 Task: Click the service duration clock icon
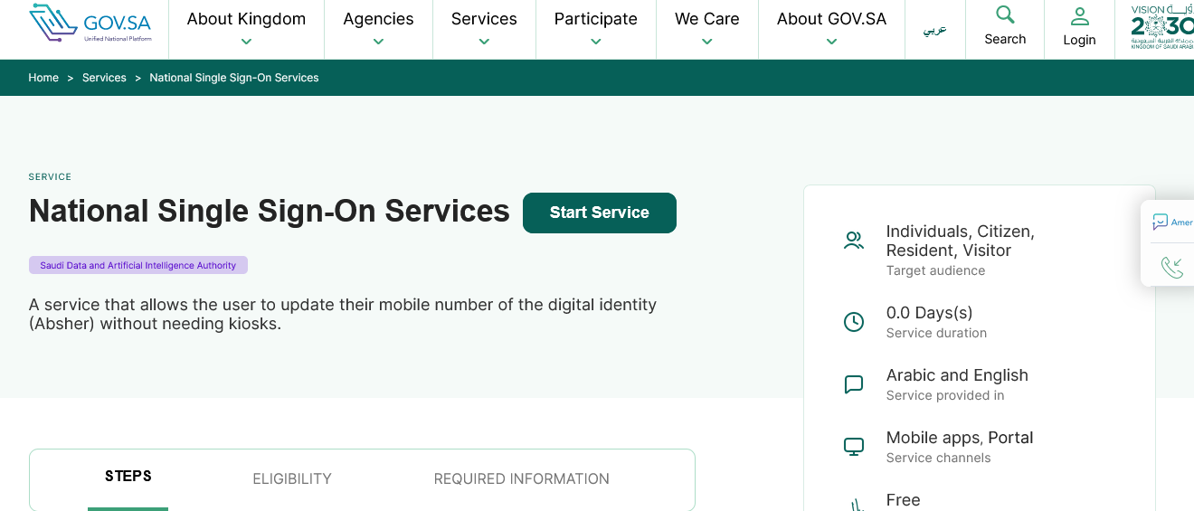coord(854,321)
